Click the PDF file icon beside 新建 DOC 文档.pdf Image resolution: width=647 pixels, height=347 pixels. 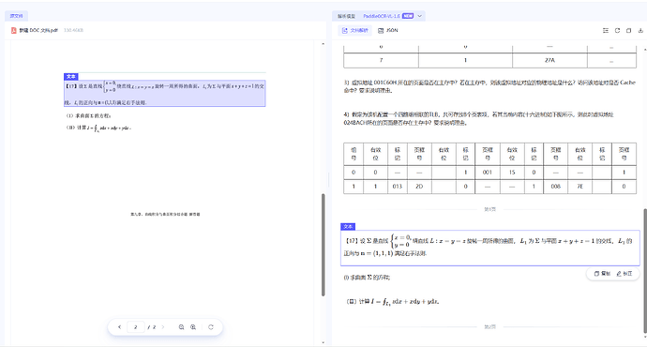14,30
